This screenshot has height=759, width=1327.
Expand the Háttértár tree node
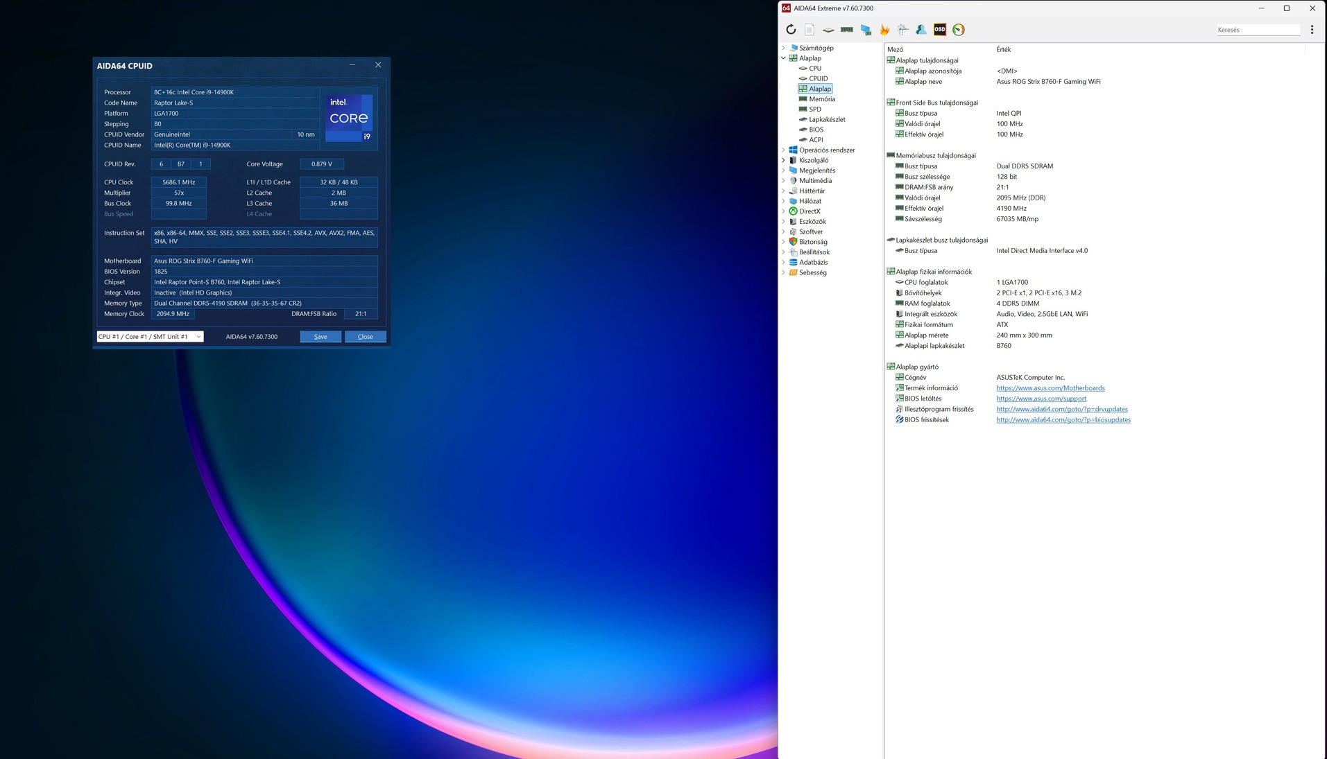click(784, 191)
